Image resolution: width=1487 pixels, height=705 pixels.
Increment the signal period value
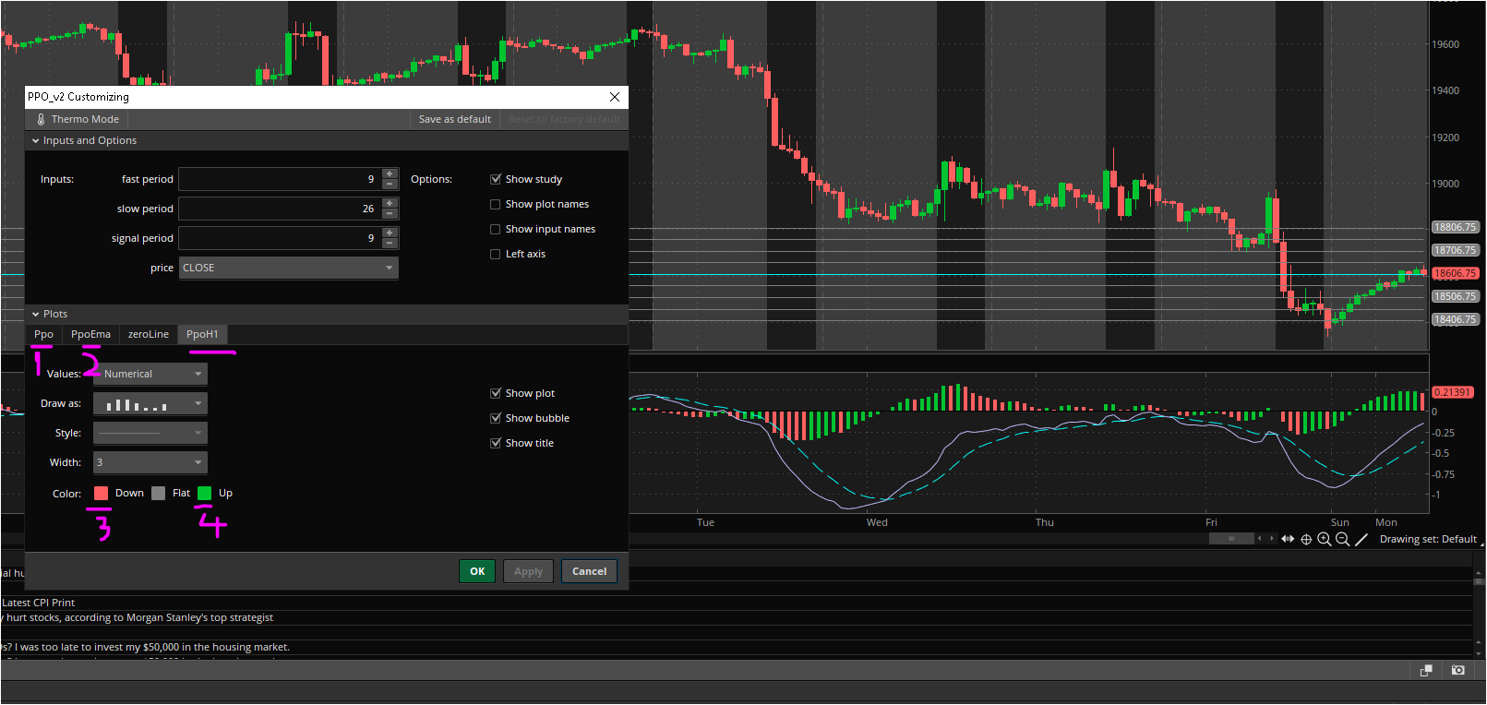pyautogui.click(x=390, y=233)
